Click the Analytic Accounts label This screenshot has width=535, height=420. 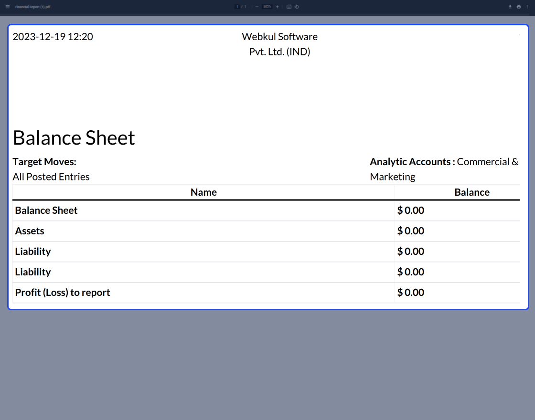pyautogui.click(x=412, y=162)
